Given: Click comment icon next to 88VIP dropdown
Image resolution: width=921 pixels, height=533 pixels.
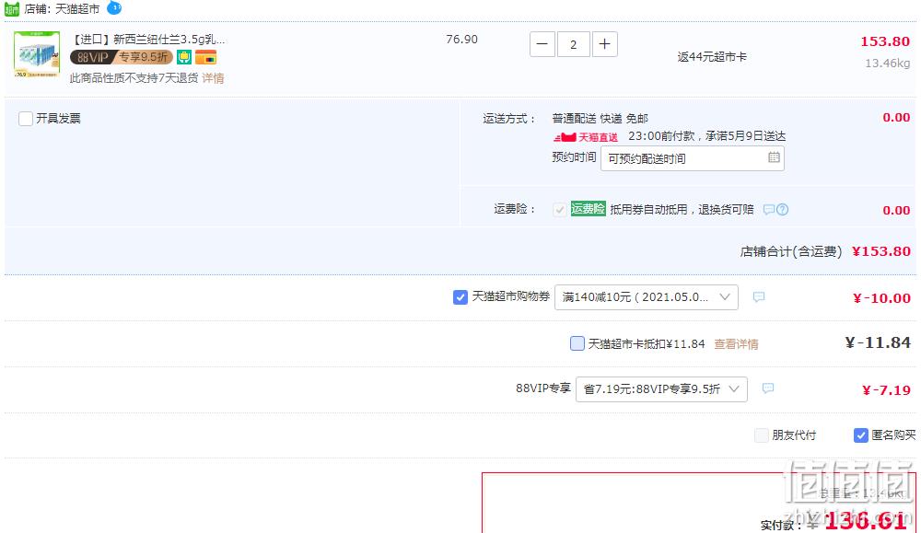Looking at the screenshot, I should (x=768, y=388).
